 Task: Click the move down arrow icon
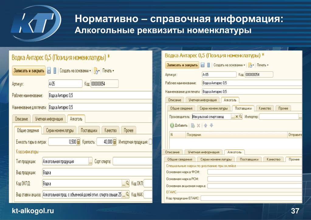click(211, 125)
